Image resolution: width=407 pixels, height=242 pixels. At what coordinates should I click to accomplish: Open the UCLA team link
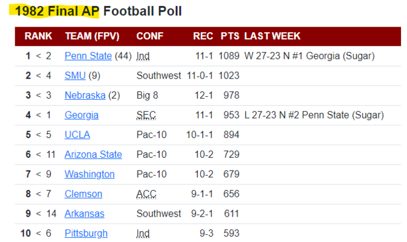77,135
